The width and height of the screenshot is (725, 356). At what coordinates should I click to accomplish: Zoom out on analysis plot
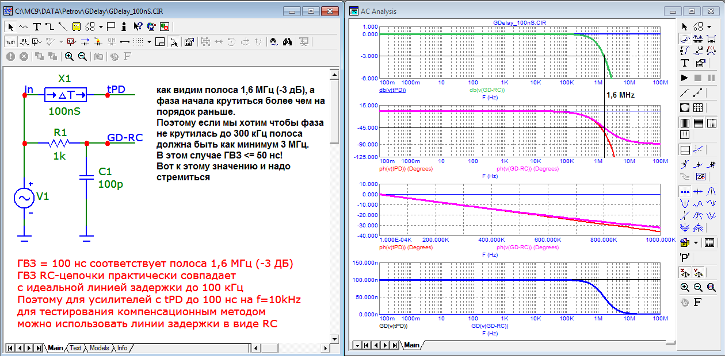click(x=698, y=287)
